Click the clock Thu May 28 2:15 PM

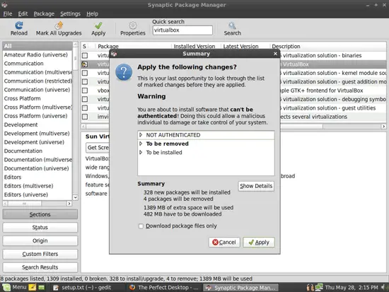pos(352,288)
